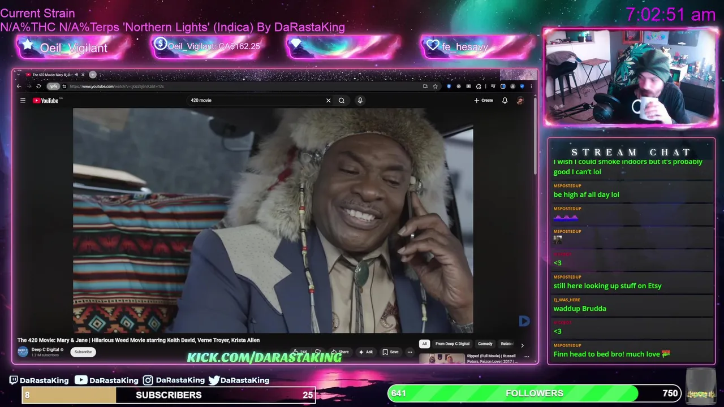Click the YouTube DaRastaKing social handle
Image resolution: width=724 pixels, height=407 pixels.
click(107, 380)
